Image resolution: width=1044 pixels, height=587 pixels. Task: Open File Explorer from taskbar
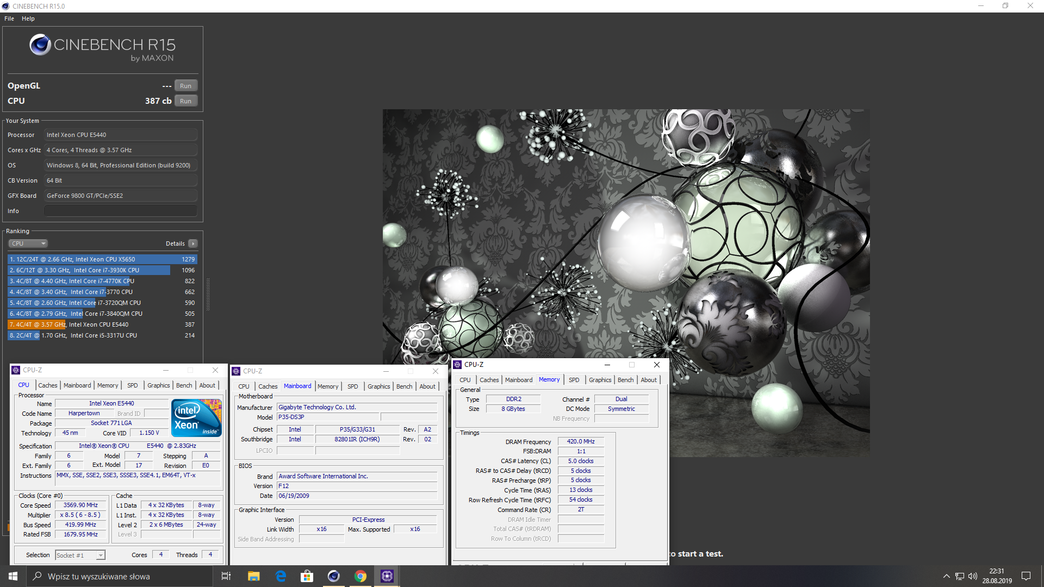253,576
